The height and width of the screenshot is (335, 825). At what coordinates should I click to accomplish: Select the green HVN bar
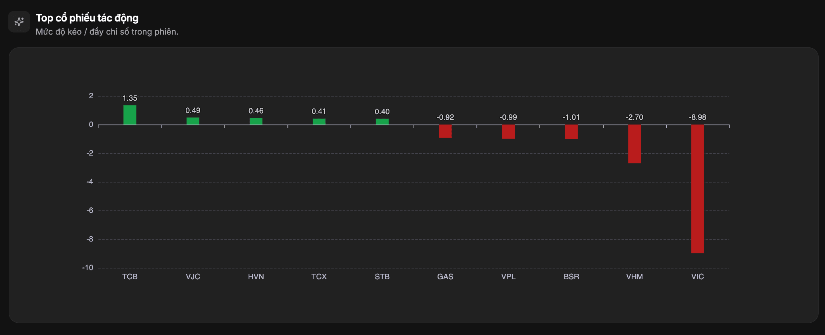pos(256,121)
